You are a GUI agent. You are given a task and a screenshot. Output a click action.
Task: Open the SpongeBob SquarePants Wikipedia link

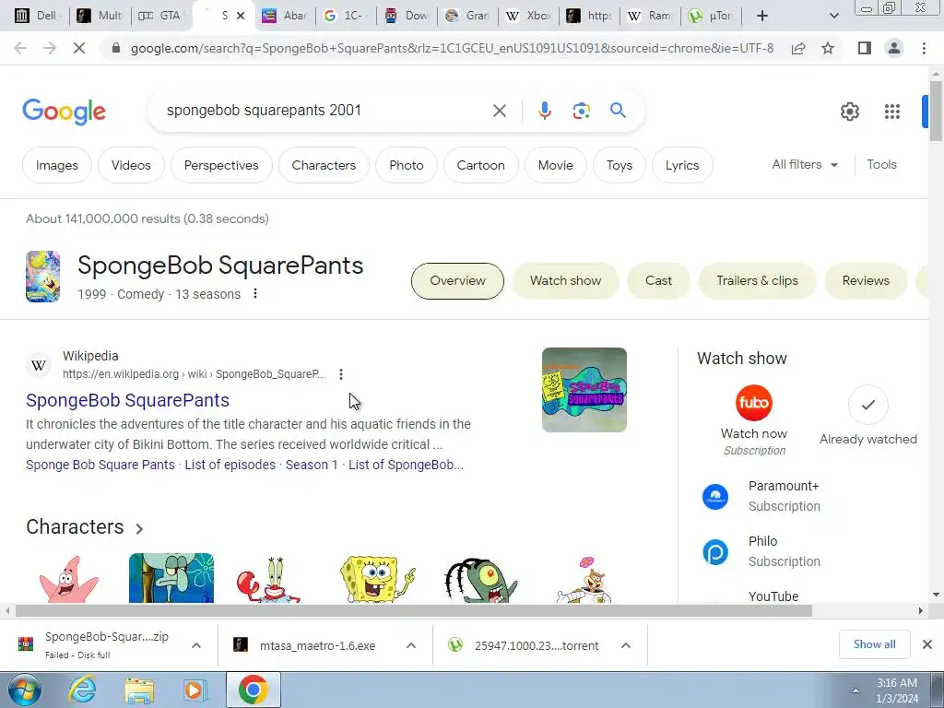pos(127,400)
